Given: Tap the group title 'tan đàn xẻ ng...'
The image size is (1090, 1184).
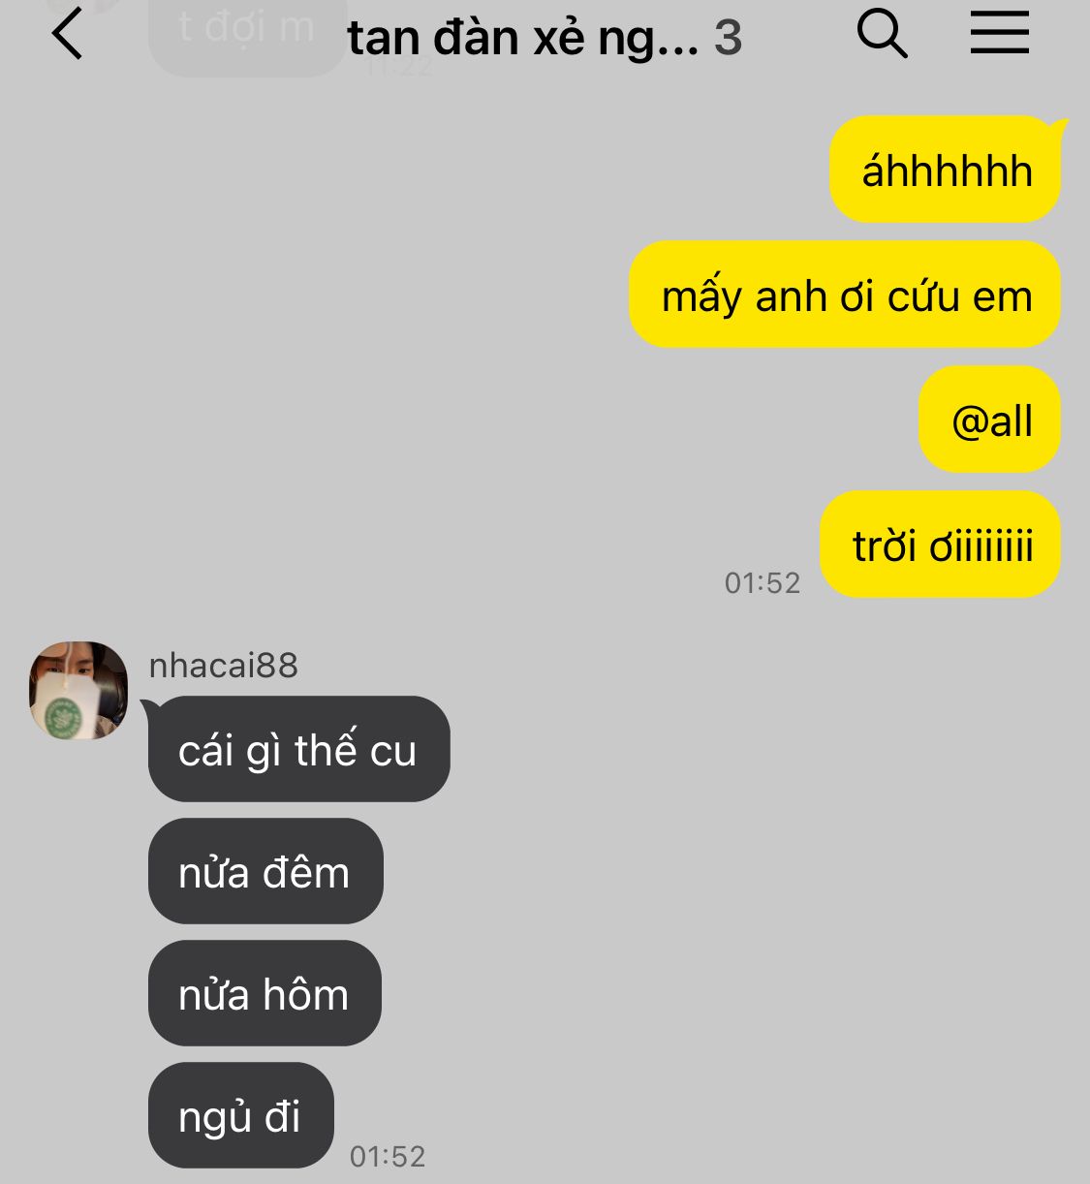Looking at the screenshot, I should tap(522, 38).
